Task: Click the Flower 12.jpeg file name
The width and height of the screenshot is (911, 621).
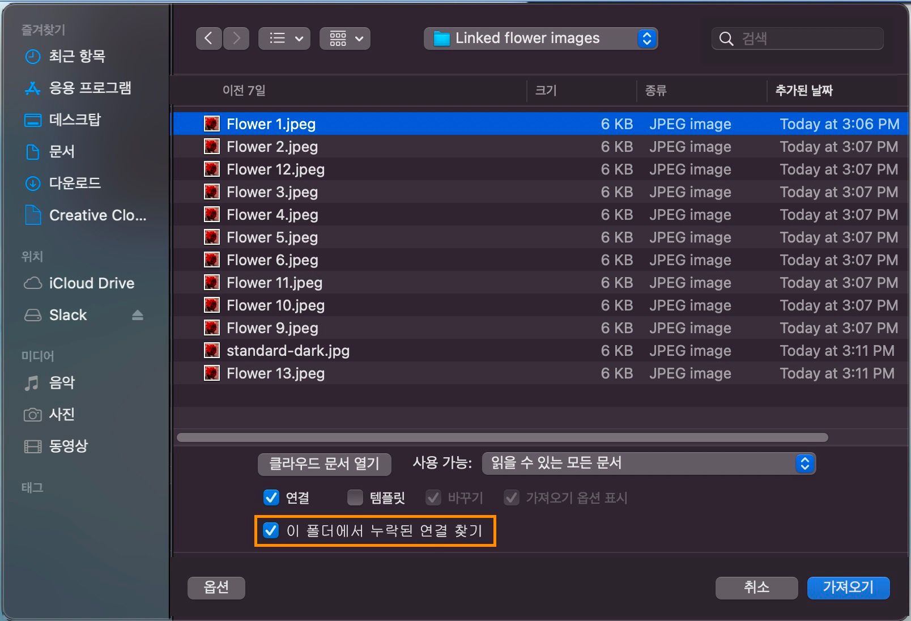Action: [x=276, y=169]
